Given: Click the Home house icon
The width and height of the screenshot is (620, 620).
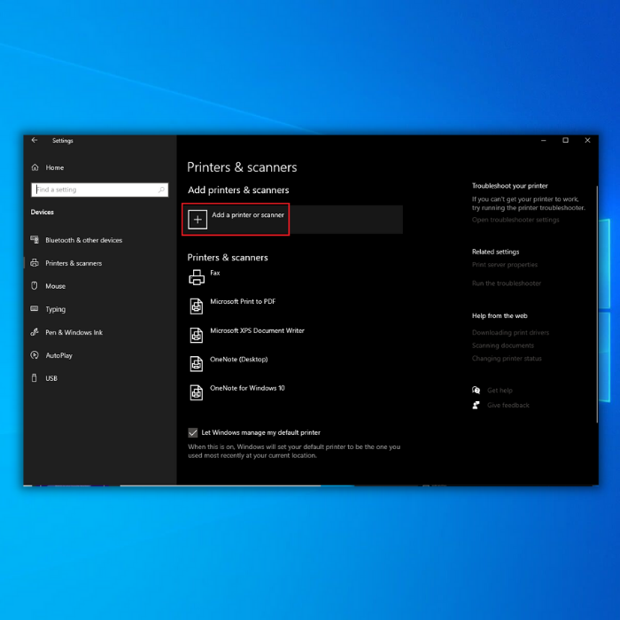Looking at the screenshot, I should [x=35, y=167].
